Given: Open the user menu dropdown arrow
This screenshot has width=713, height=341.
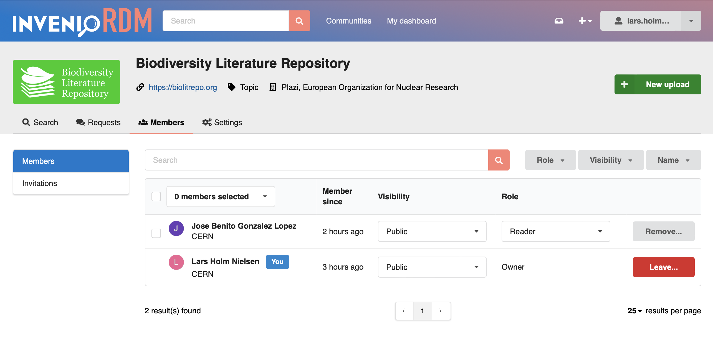Looking at the screenshot, I should click(x=691, y=21).
